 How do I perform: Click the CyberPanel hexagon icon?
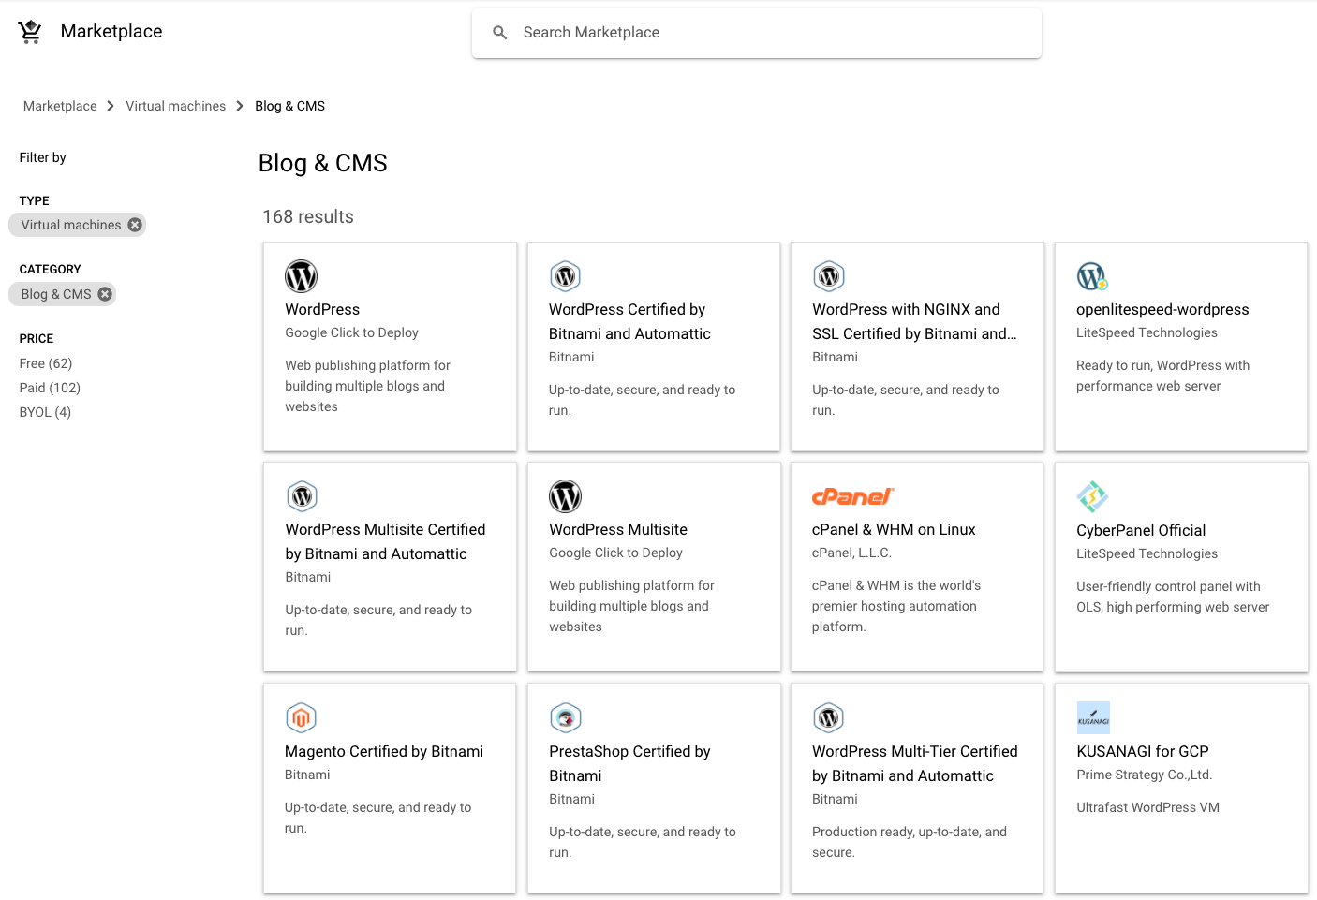coord(1092,496)
